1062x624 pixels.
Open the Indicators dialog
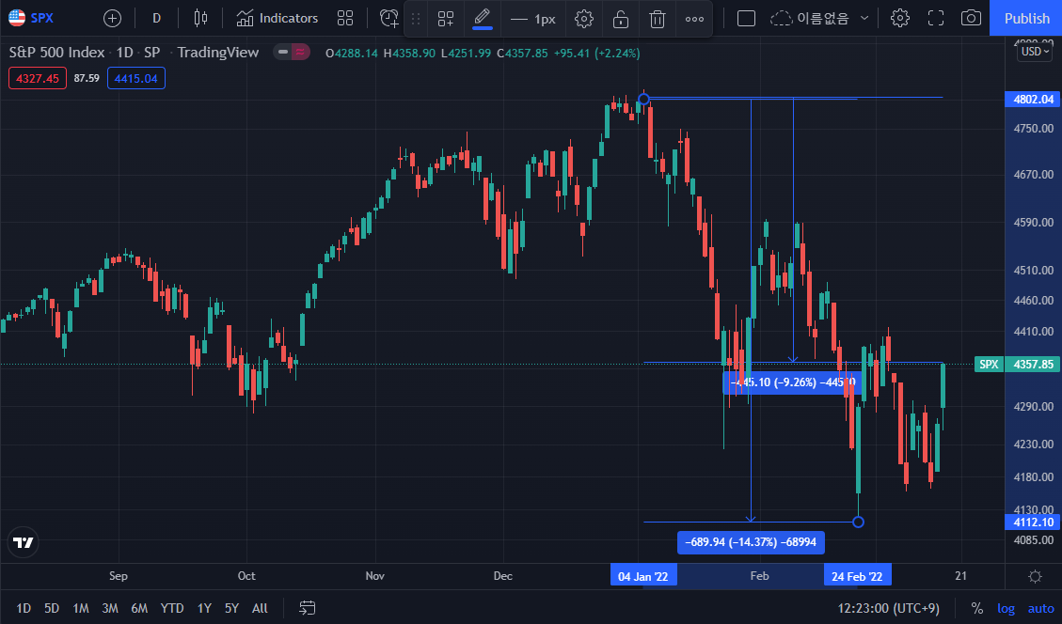coord(277,18)
